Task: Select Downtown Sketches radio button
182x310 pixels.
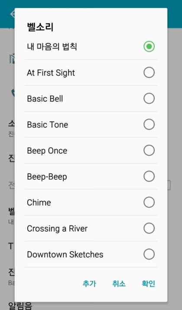Action: (149, 254)
